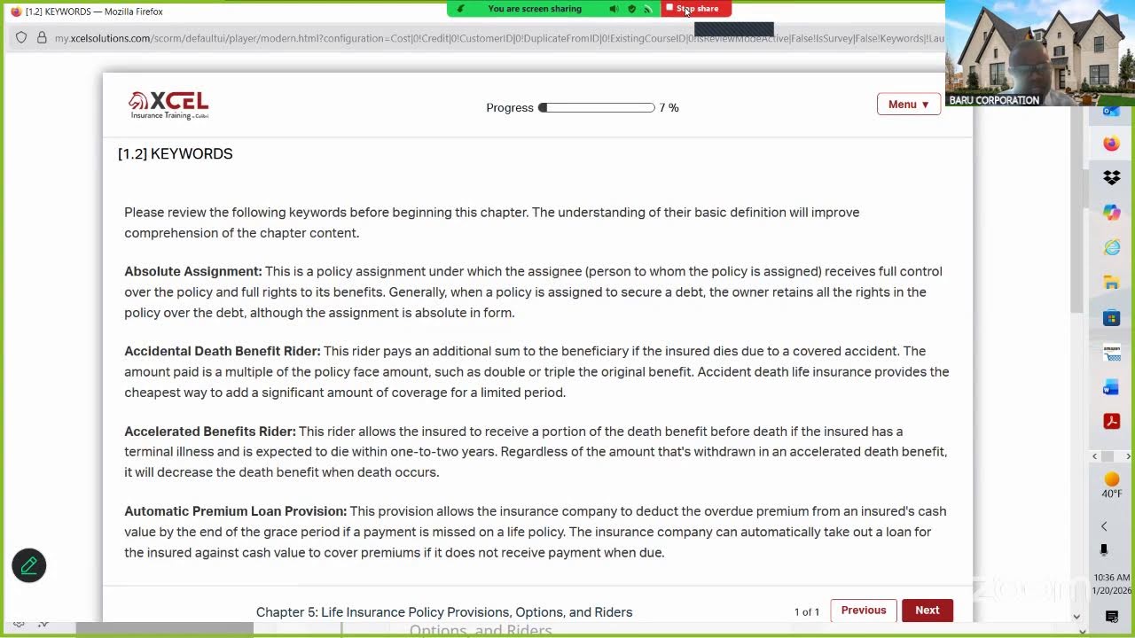Click the BARU CORPORATION video thumbnail

[x=1039, y=53]
